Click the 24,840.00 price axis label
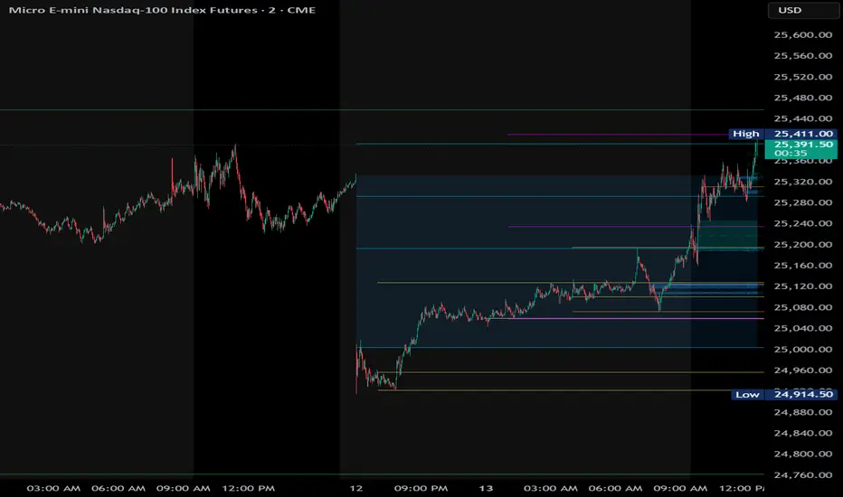843x497 pixels. (x=802, y=433)
